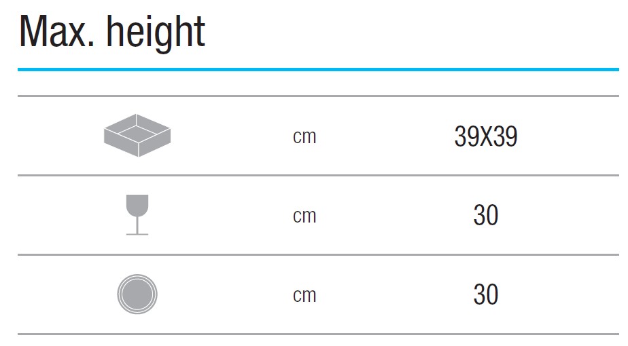Click the "cm" unit in the basket row
The height and width of the screenshot is (346, 628).
click(304, 137)
